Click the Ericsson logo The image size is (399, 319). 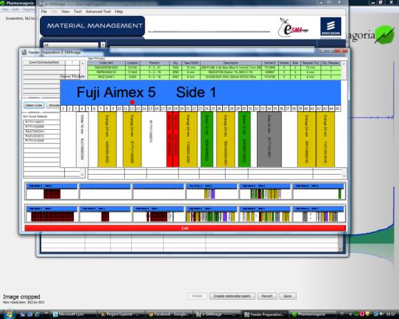[331, 27]
